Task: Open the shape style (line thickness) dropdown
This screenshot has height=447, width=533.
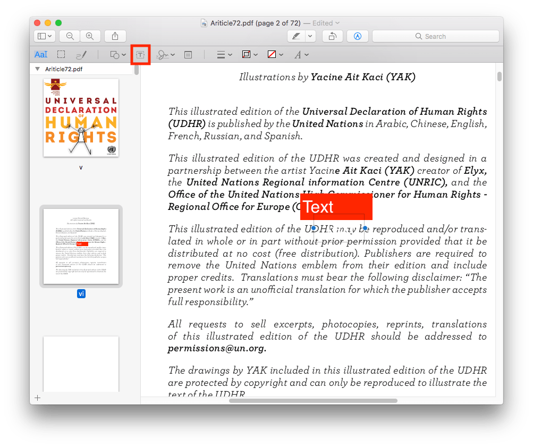Action: coord(222,54)
